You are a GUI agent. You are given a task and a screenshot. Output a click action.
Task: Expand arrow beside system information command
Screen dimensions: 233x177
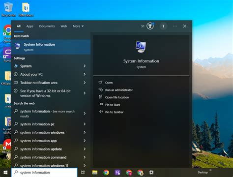[85, 157]
